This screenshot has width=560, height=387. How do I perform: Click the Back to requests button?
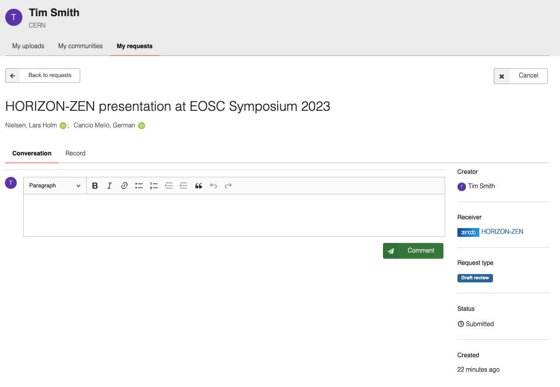[43, 75]
